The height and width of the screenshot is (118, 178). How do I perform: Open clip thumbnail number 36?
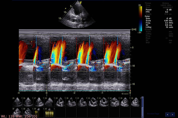136,102
